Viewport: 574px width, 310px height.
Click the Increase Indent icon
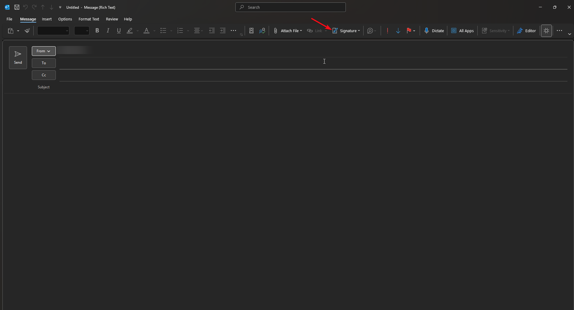tap(222, 31)
